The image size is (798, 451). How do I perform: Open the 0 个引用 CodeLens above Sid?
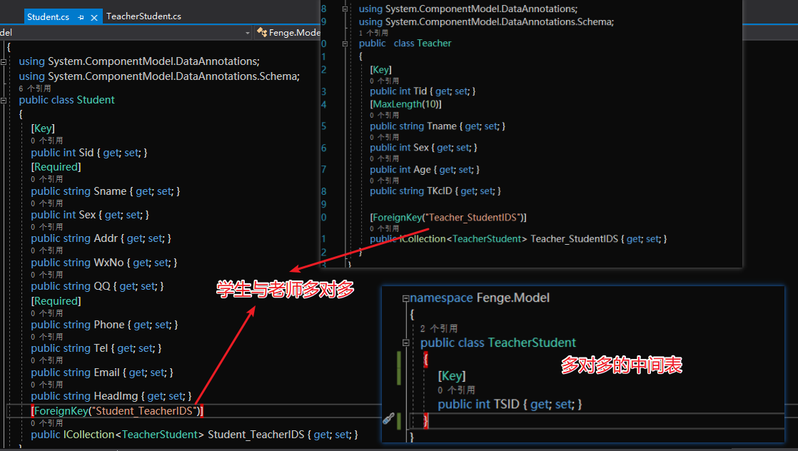[47, 141]
